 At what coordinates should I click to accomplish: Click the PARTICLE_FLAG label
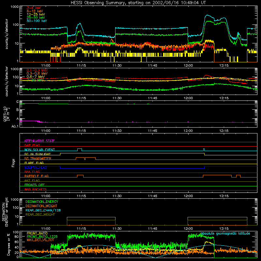[x=37, y=176]
